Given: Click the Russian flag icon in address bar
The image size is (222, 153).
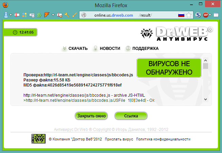Looking at the screenshot, I should click(x=181, y=15).
